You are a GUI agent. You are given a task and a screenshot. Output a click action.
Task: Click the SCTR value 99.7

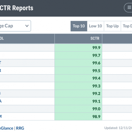click(96, 55)
